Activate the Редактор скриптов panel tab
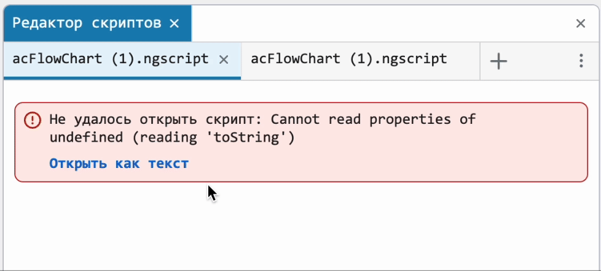The width and height of the screenshot is (601, 271). click(87, 23)
